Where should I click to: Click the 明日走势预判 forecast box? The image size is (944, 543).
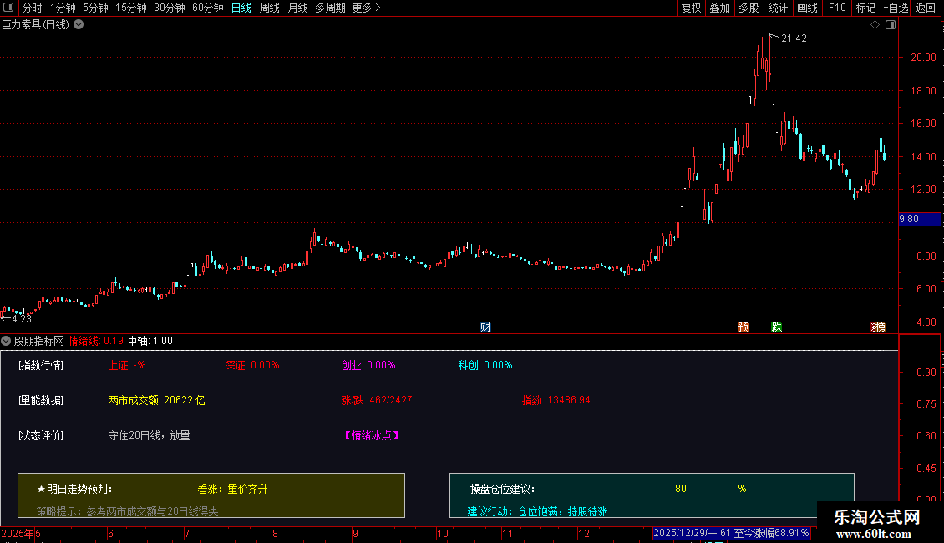coord(211,495)
